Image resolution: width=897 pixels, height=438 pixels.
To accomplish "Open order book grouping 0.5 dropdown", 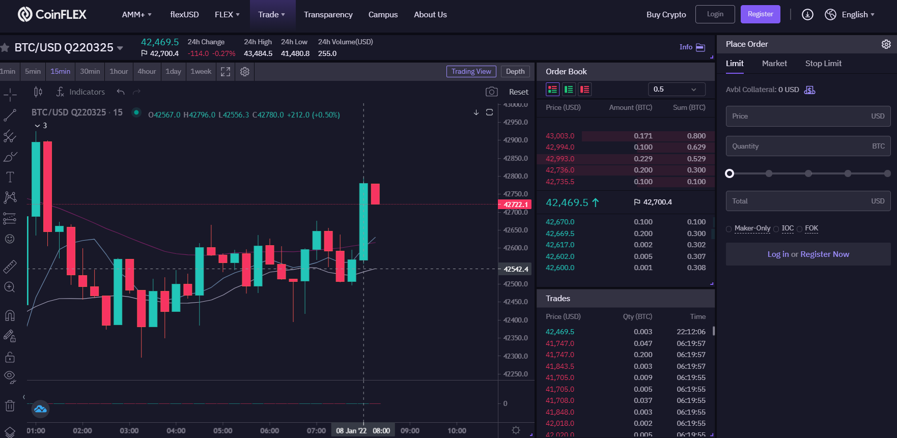I will (677, 89).
